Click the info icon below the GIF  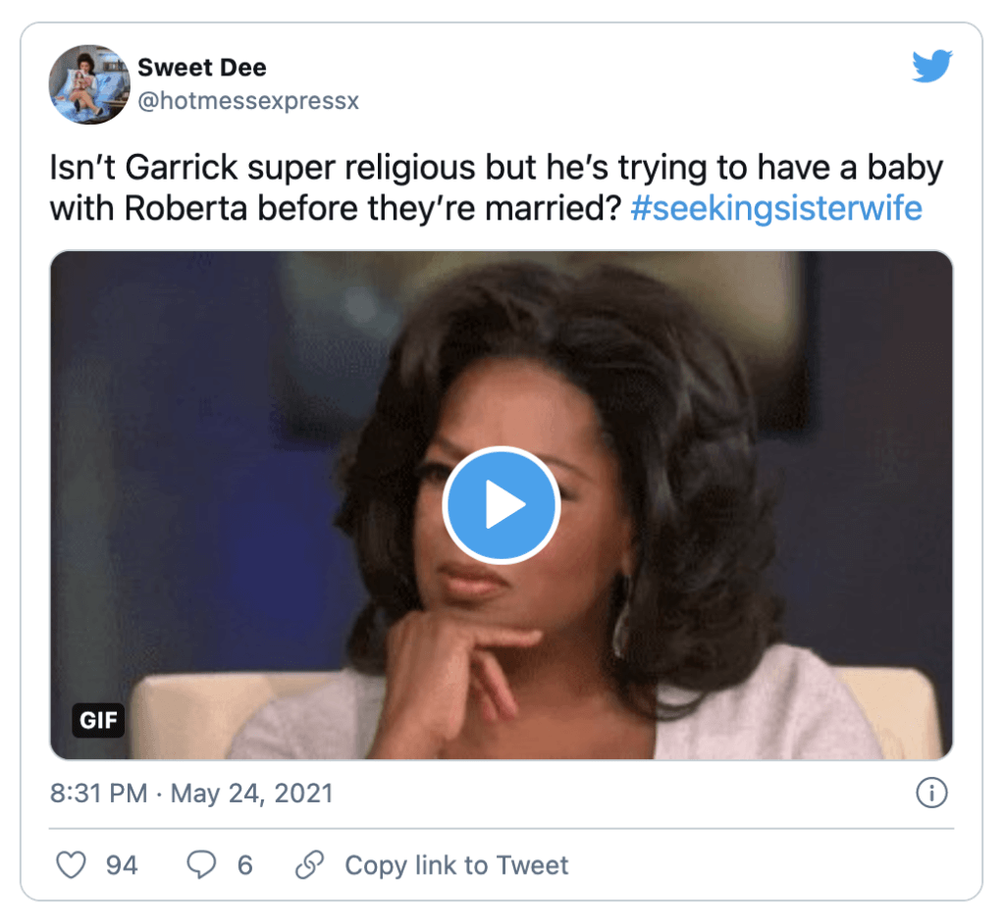(933, 793)
